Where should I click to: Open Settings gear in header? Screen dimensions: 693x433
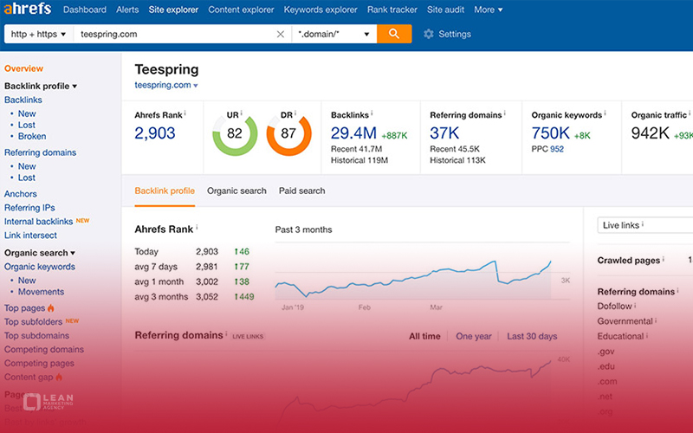[x=447, y=34]
